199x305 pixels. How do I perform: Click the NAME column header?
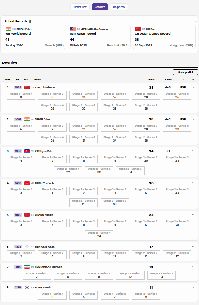pyautogui.click(x=37, y=80)
